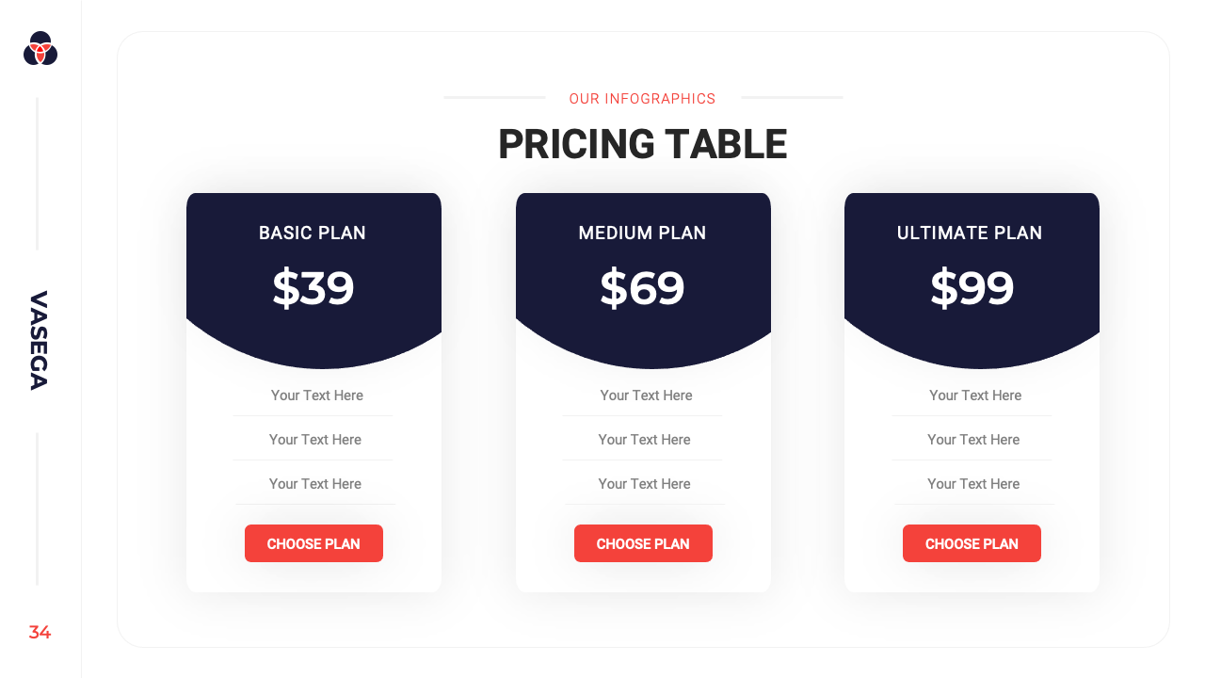
Task: Select third Your Text Here in Ultimate Plan
Action: click(973, 484)
